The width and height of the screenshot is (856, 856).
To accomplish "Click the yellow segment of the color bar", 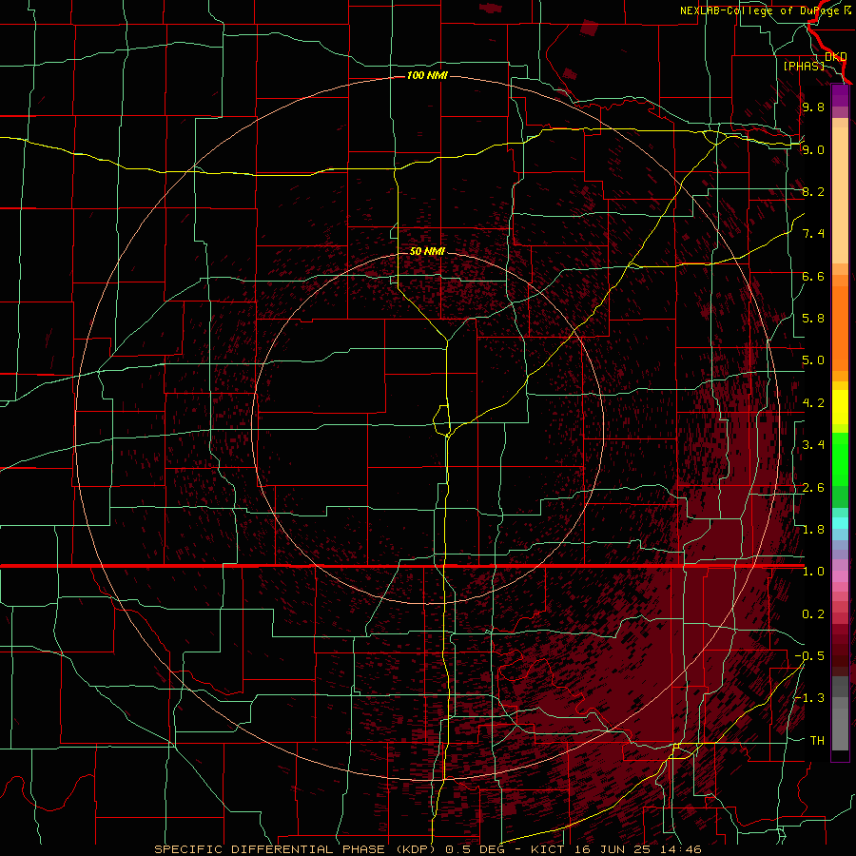I will click(840, 407).
